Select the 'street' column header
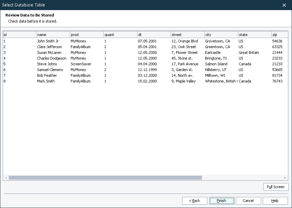This screenshot has height=208, width=292. (187, 35)
